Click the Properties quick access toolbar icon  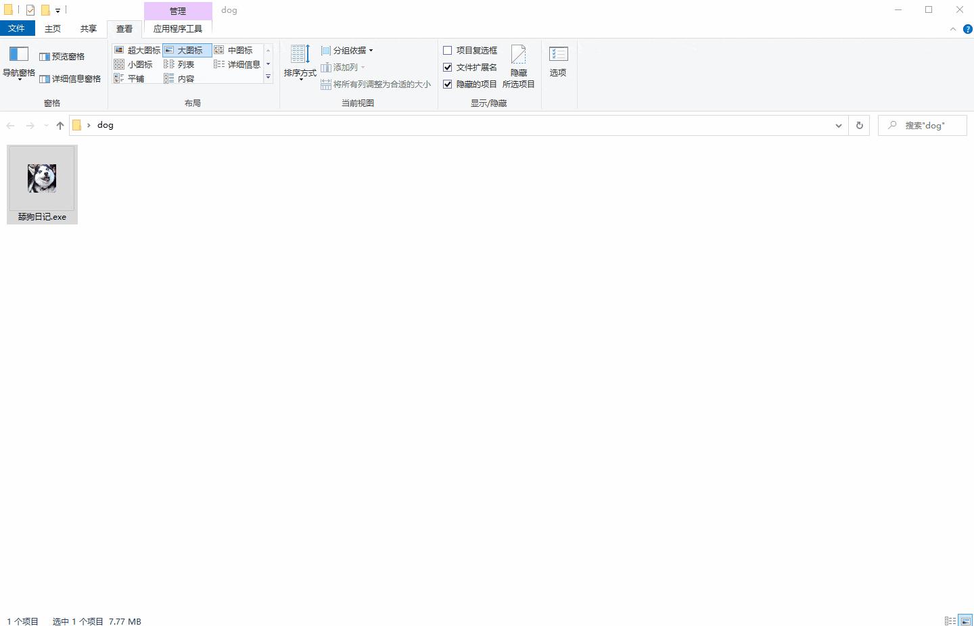(x=30, y=10)
